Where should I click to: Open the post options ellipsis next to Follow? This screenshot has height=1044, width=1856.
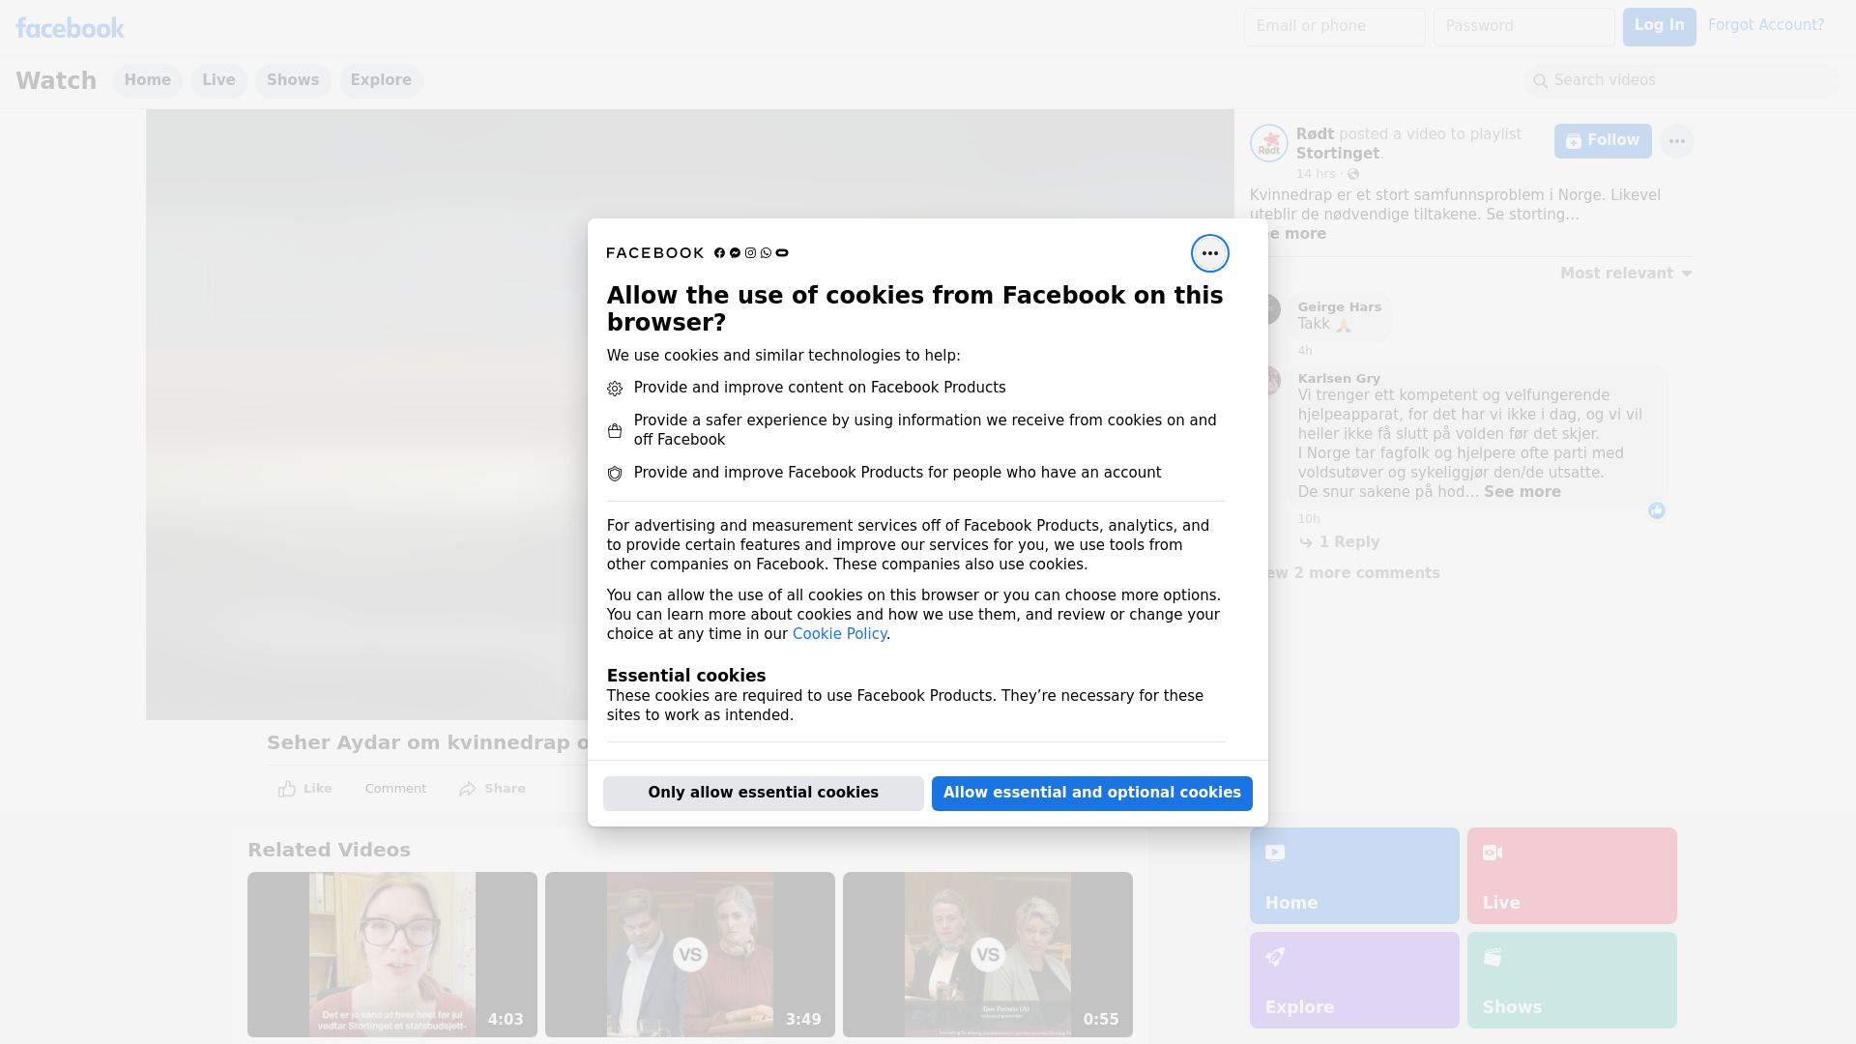[x=1676, y=141]
